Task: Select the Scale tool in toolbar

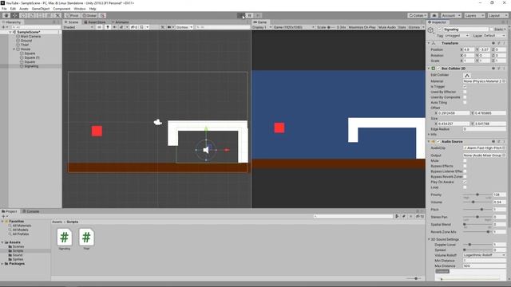Action: tap(32, 15)
